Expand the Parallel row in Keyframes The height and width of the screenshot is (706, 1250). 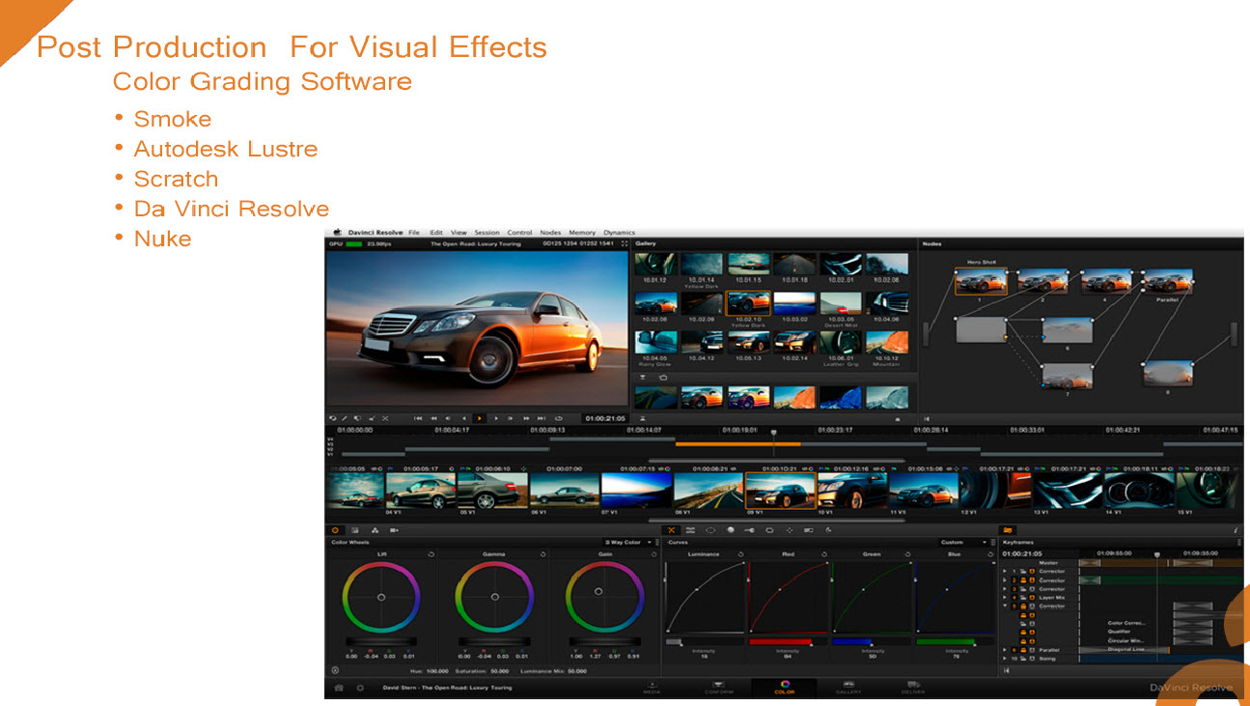point(1004,650)
